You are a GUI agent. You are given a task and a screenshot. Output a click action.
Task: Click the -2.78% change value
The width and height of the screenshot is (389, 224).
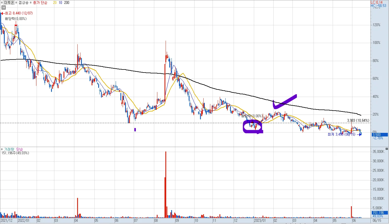[x=378, y=138]
